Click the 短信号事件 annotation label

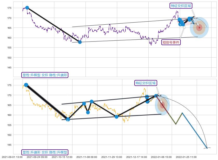pos(171,42)
